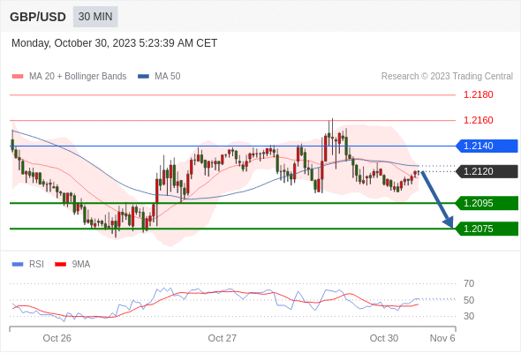Toggle the RSI legend label

[x=36, y=265]
